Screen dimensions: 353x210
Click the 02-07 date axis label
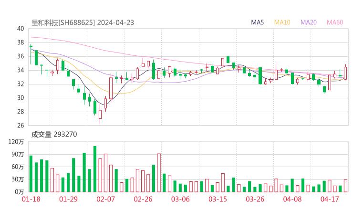[x=105, y=199]
